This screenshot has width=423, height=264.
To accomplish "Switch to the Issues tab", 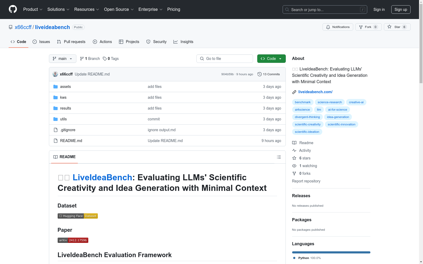I will [41, 42].
